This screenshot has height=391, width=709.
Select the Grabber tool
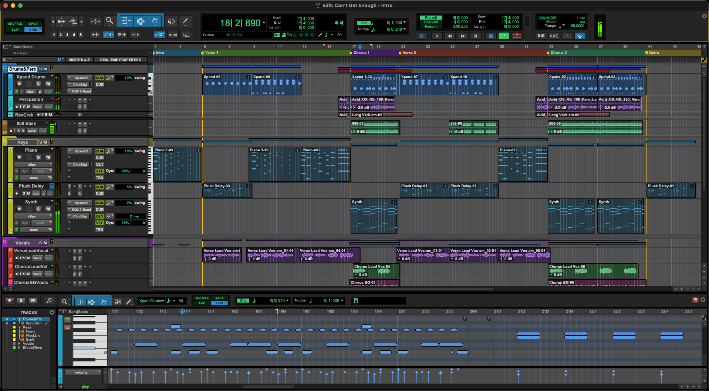(155, 21)
